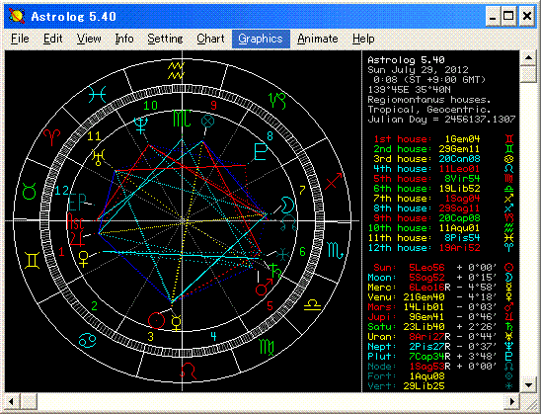
Task: Click the Neptune trident symbol near house 10
Action: tap(140, 125)
